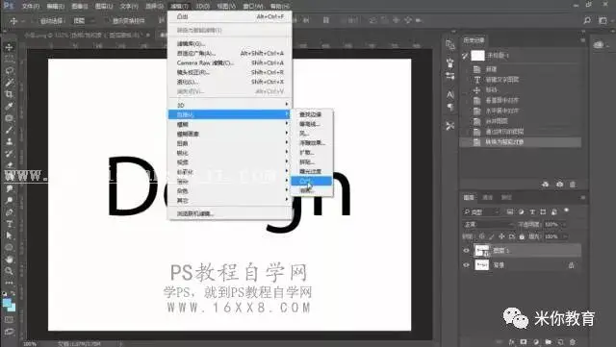Expand the 3D filter submenu
This screenshot has height=347, width=616.
tap(229, 105)
